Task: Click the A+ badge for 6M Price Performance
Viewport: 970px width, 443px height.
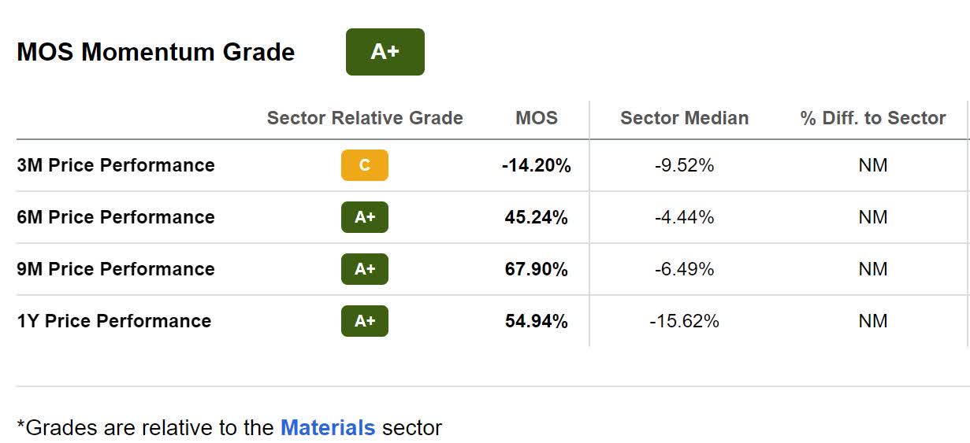Action: coord(364,217)
